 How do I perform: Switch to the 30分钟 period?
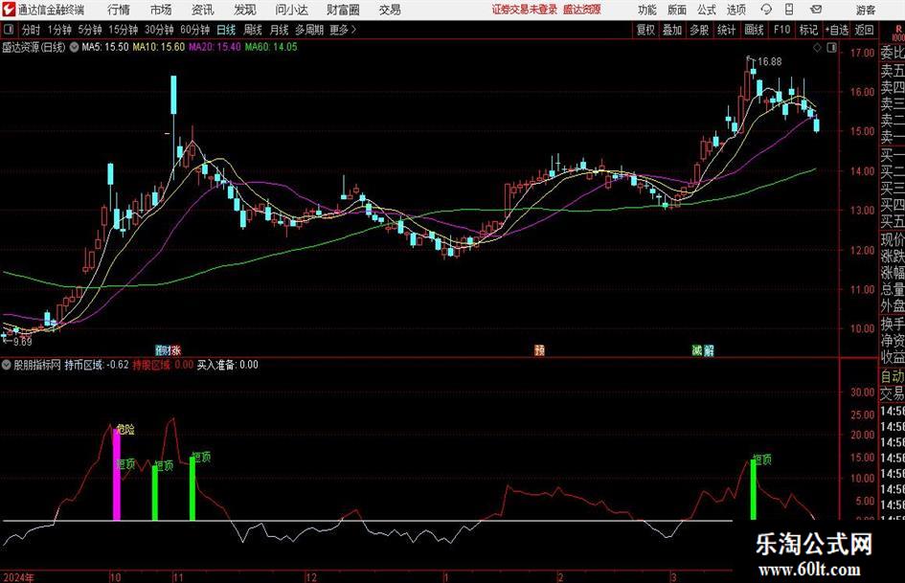[159, 30]
